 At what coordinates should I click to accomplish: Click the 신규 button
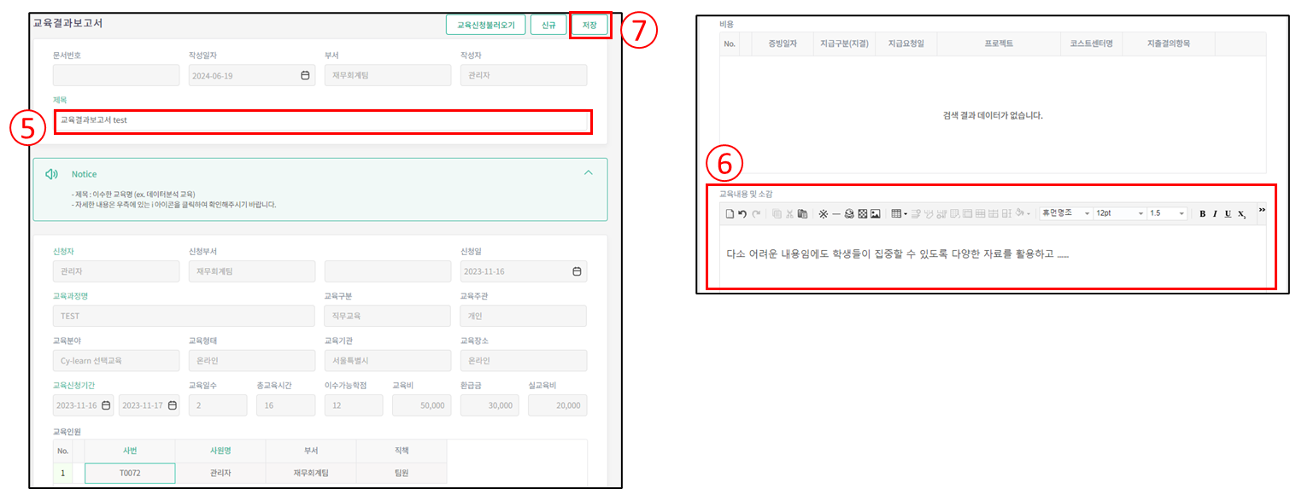[548, 25]
